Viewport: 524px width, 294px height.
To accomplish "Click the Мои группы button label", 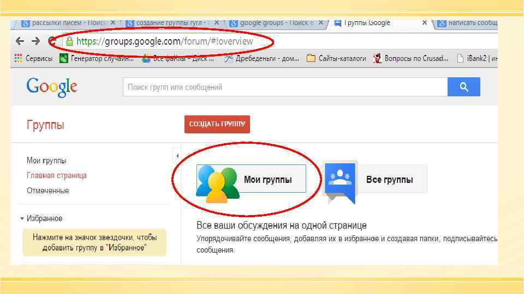I will click(x=267, y=180).
